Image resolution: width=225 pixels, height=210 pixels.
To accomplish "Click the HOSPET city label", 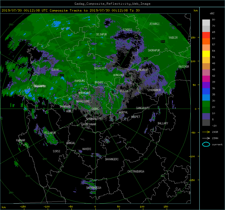I will (135, 117).
